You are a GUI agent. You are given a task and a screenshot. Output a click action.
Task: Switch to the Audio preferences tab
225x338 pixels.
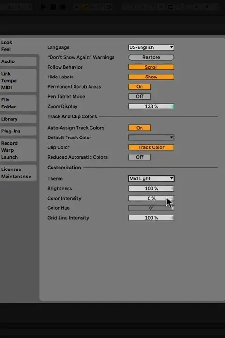pos(18,61)
